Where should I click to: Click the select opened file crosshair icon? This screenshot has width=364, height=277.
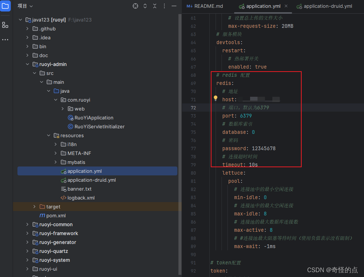[x=135, y=6]
